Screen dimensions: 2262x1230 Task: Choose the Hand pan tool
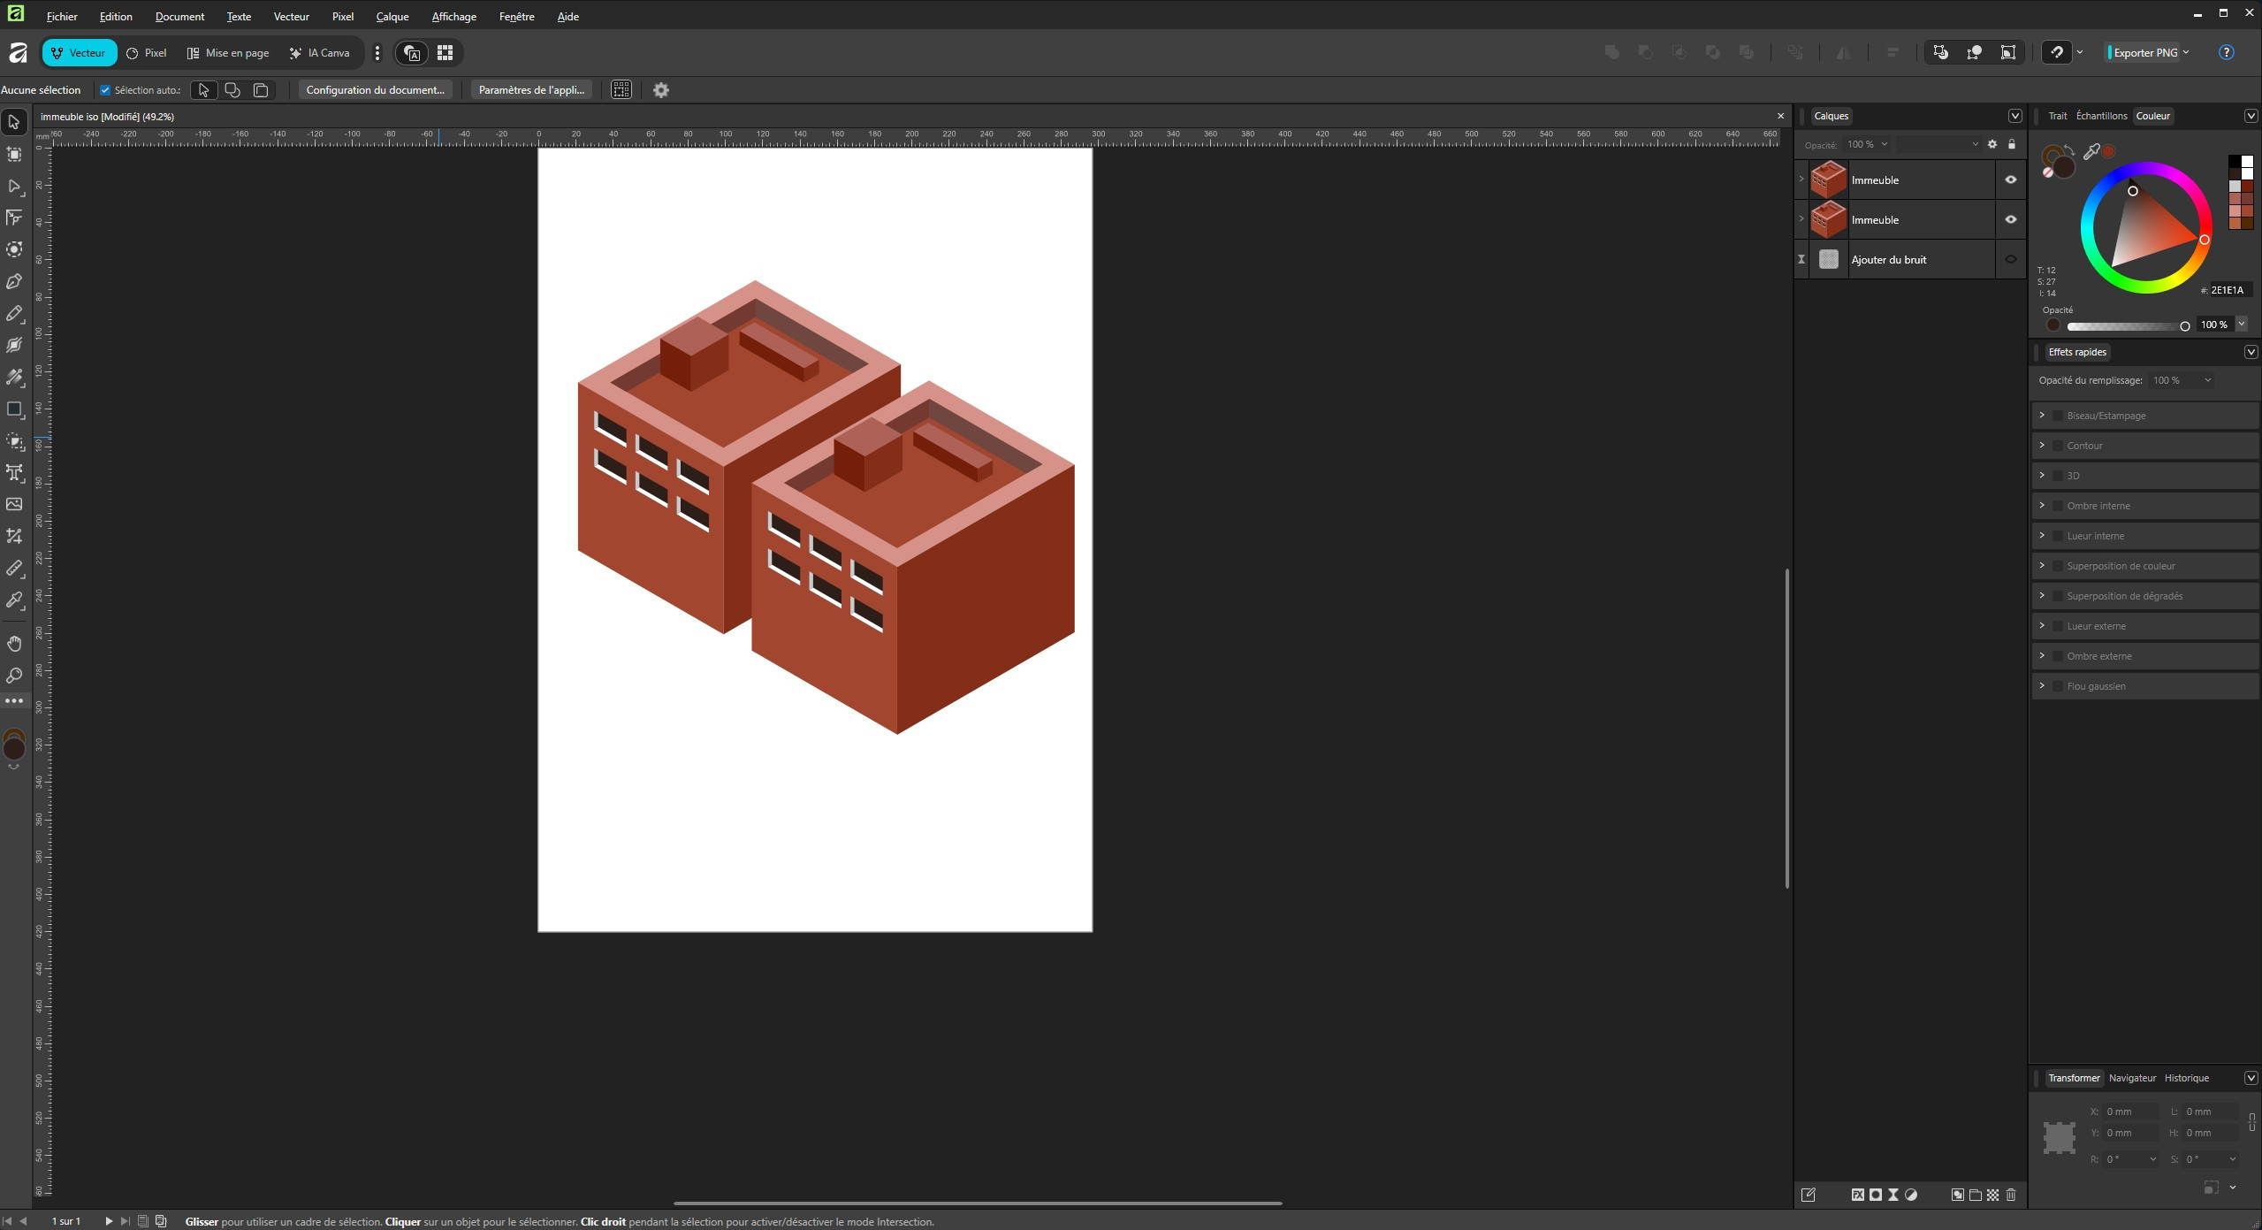14,644
